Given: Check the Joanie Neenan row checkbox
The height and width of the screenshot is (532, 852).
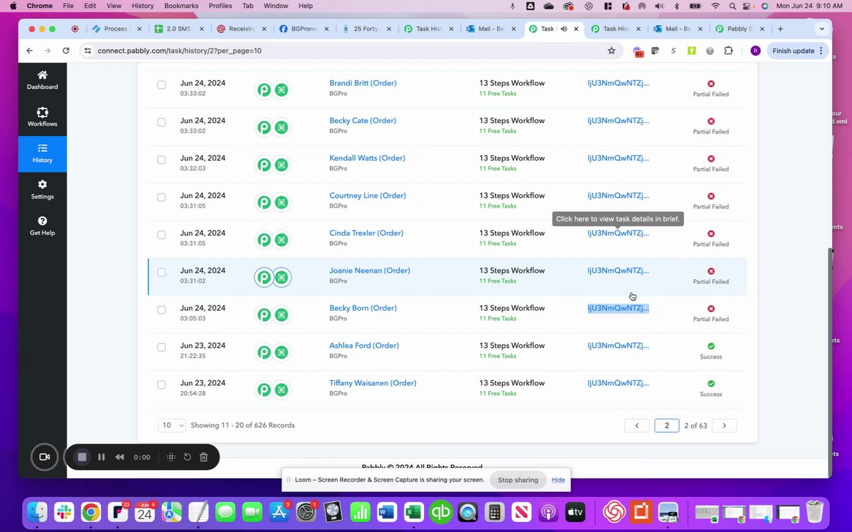Looking at the screenshot, I should (x=161, y=272).
